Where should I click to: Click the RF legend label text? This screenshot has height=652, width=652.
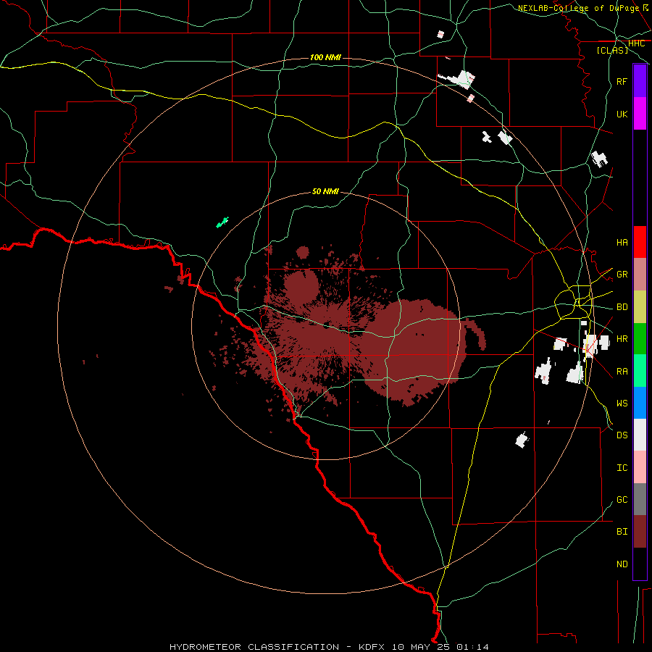click(622, 81)
